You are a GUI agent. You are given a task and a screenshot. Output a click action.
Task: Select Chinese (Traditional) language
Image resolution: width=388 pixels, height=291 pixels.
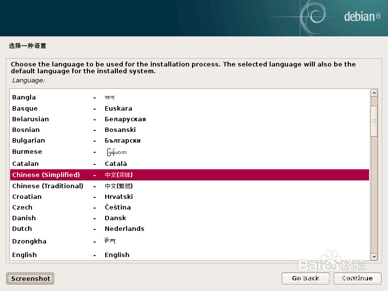coord(190,186)
